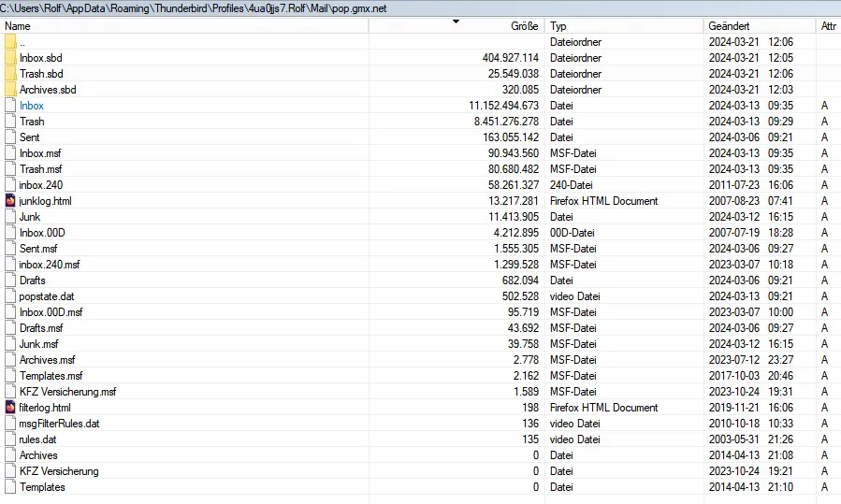Sort by the Name column header
The image size is (841, 504).
[x=184, y=26]
